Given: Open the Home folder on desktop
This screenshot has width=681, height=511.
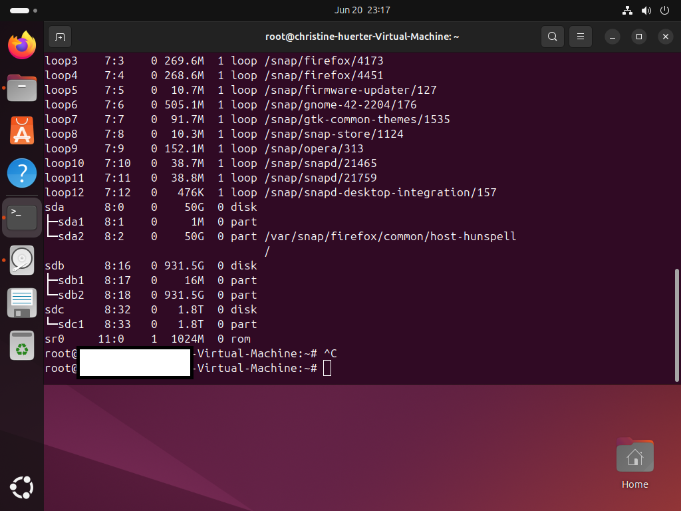Looking at the screenshot, I should [x=634, y=464].
